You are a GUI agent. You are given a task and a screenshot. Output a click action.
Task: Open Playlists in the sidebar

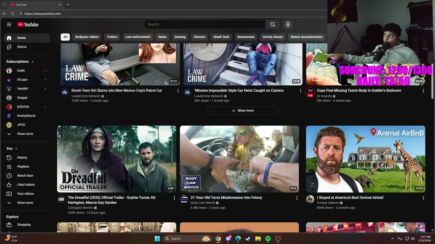(27, 167)
